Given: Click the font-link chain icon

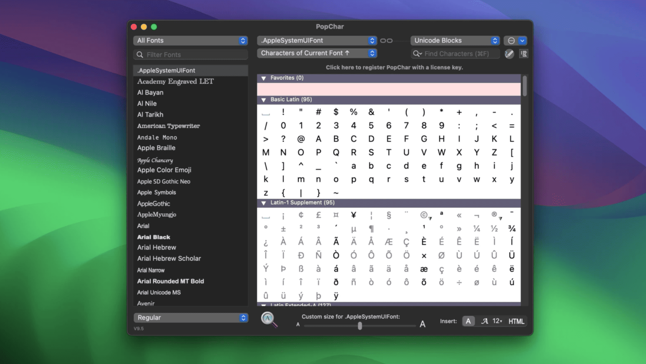Looking at the screenshot, I should [x=386, y=41].
